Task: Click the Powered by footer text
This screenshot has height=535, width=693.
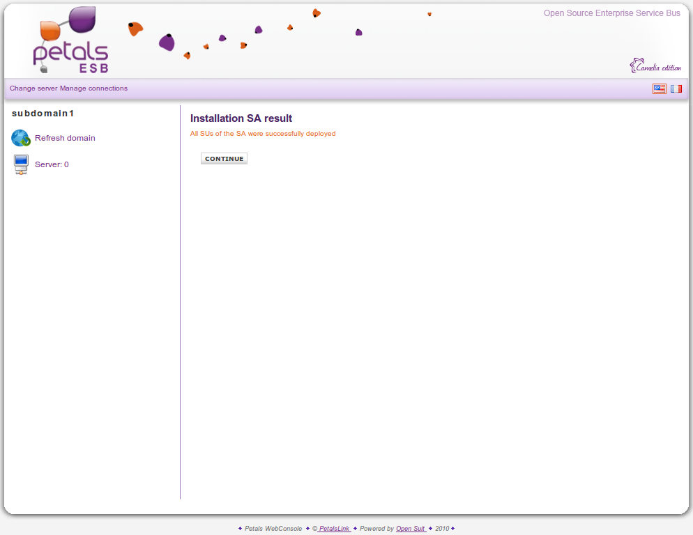Action: pyautogui.click(x=376, y=529)
